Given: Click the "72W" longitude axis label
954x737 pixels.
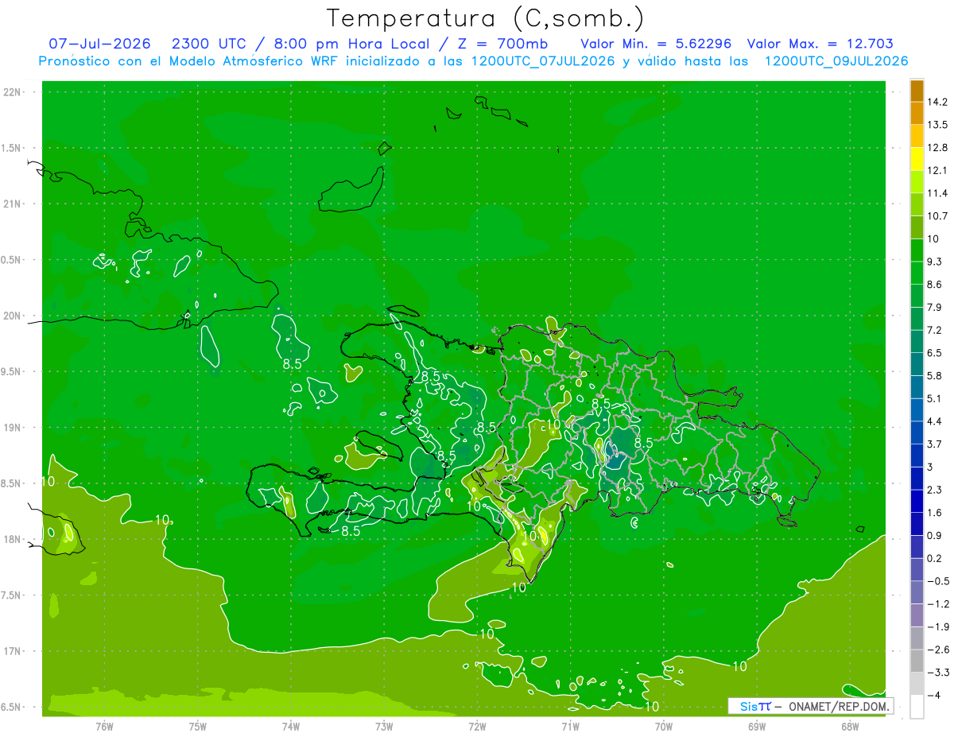Looking at the screenshot, I should [477, 726].
